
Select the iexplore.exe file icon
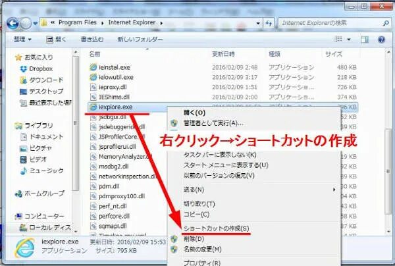[x=93, y=107]
